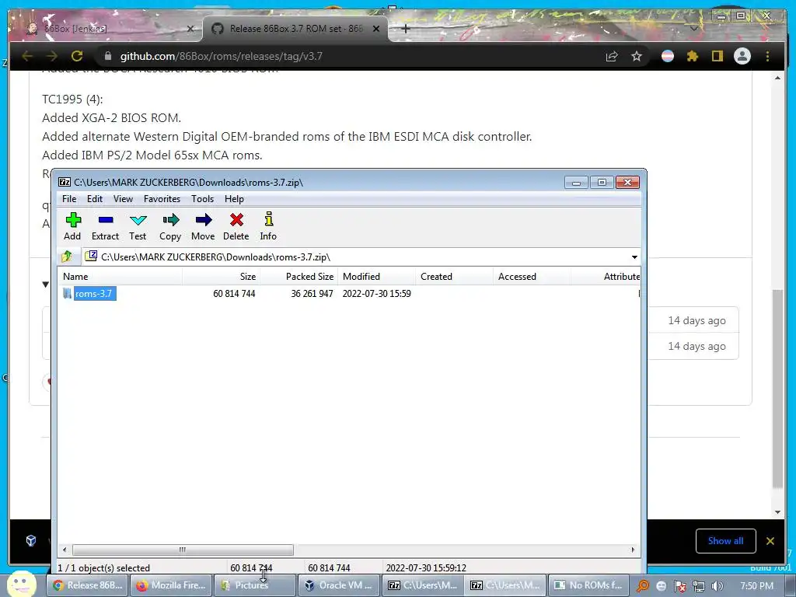Open the Edit menu in 7-Zip
This screenshot has height=597, width=796.
coord(95,199)
